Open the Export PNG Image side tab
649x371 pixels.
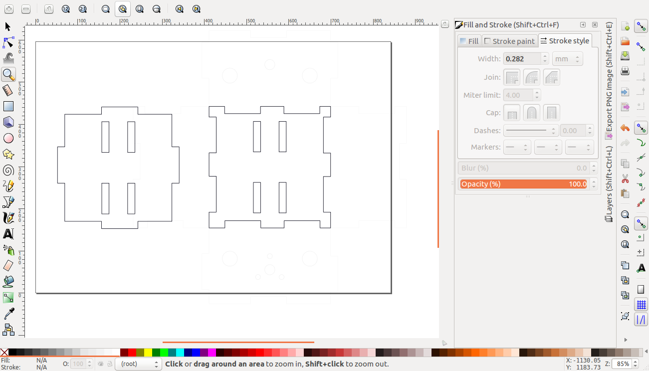[609, 81]
